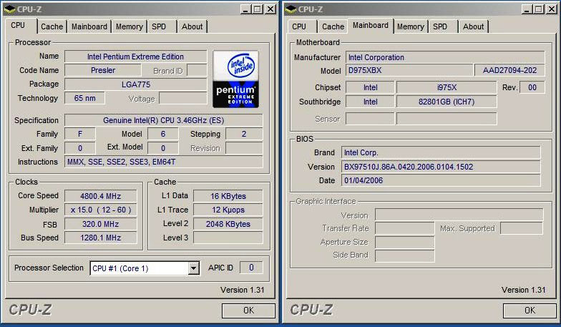Click the BIOS Date value 01/04/2006

click(x=441, y=180)
